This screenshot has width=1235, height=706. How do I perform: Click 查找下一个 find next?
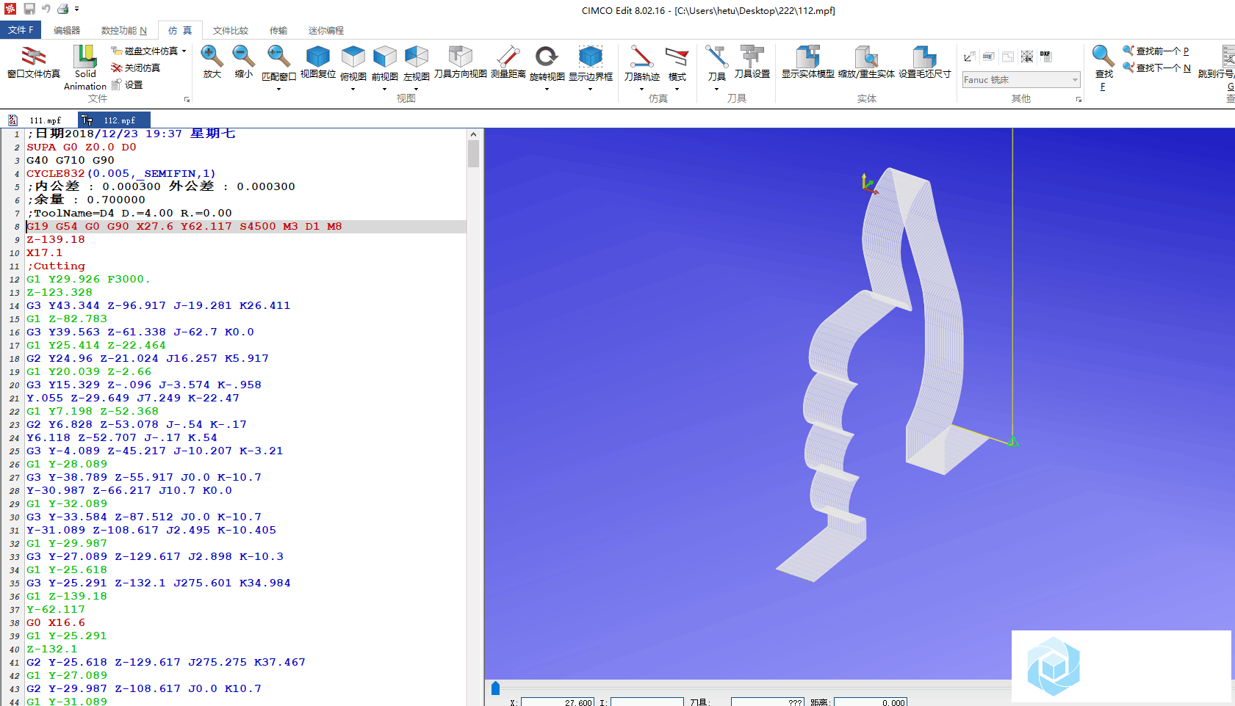(x=1156, y=68)
